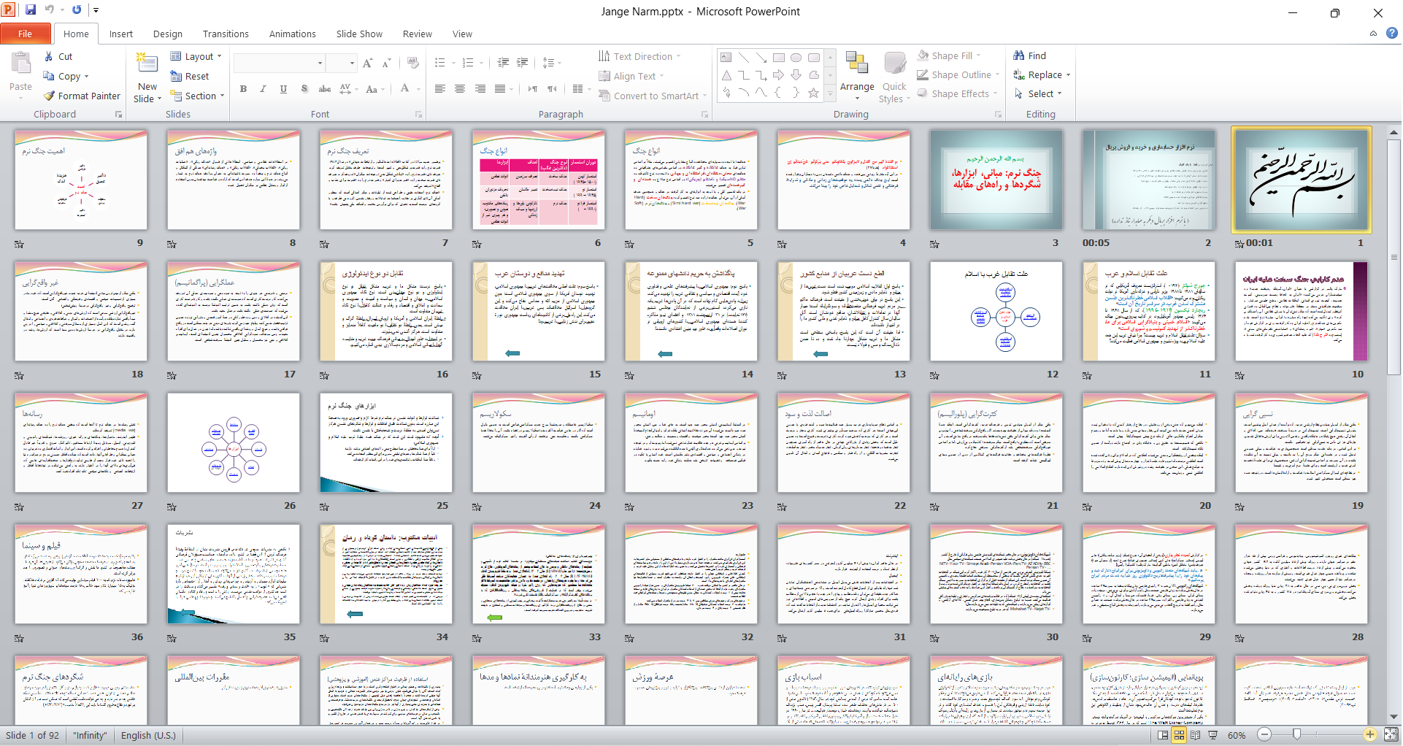Click the Shape Effects button

[x=958, y=93]
